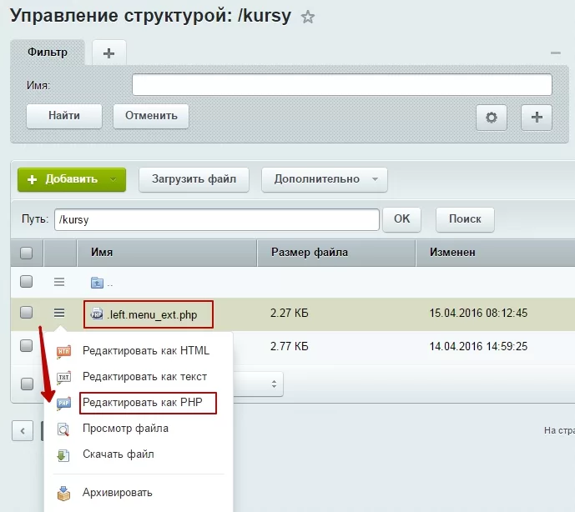The height and width of the screenshot is (512, 575).
Task: Click the Путь input field with /kursy
Action: [217, 219]
